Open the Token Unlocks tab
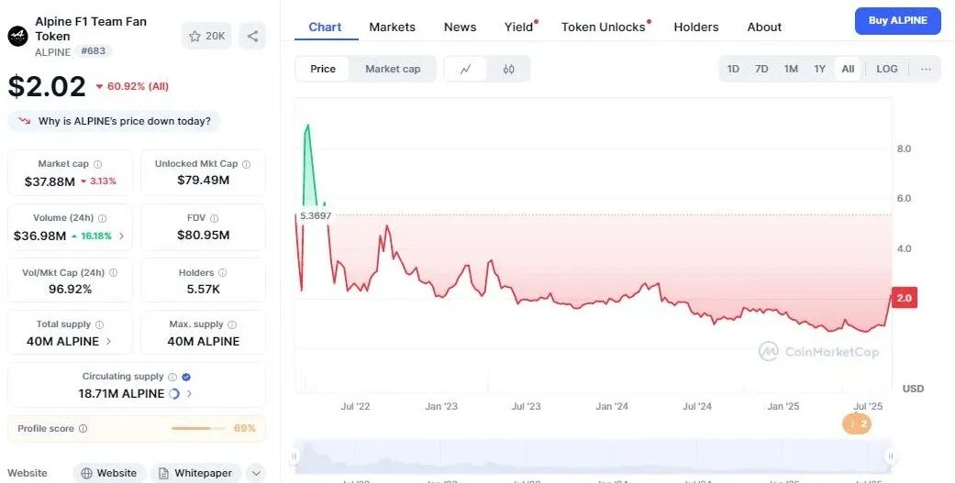Viewport: 955px width, 483px height. coord(603,27)
